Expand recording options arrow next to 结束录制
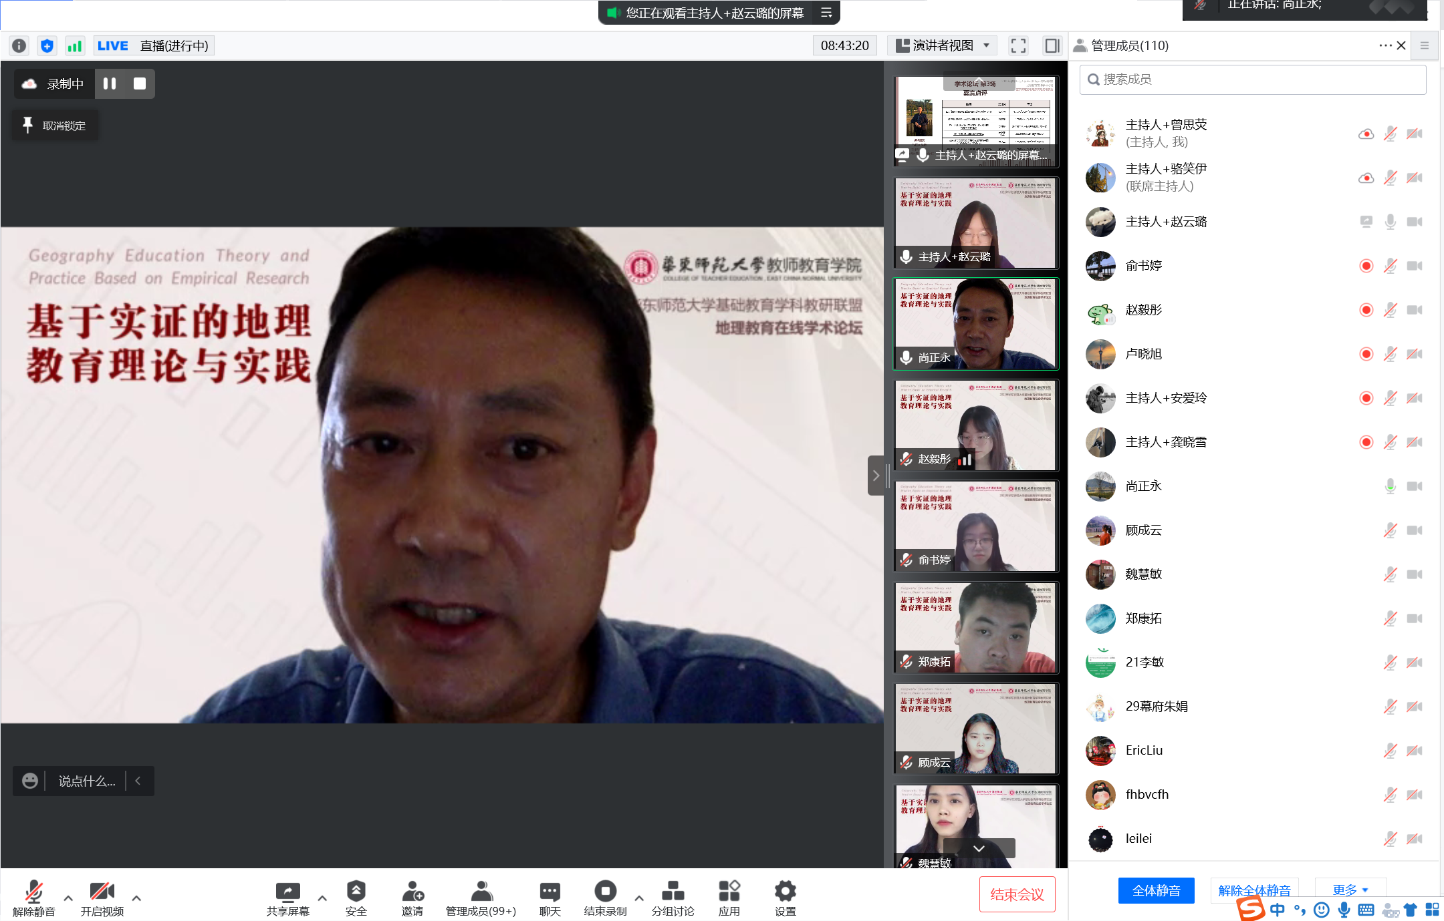 [639, 898]
